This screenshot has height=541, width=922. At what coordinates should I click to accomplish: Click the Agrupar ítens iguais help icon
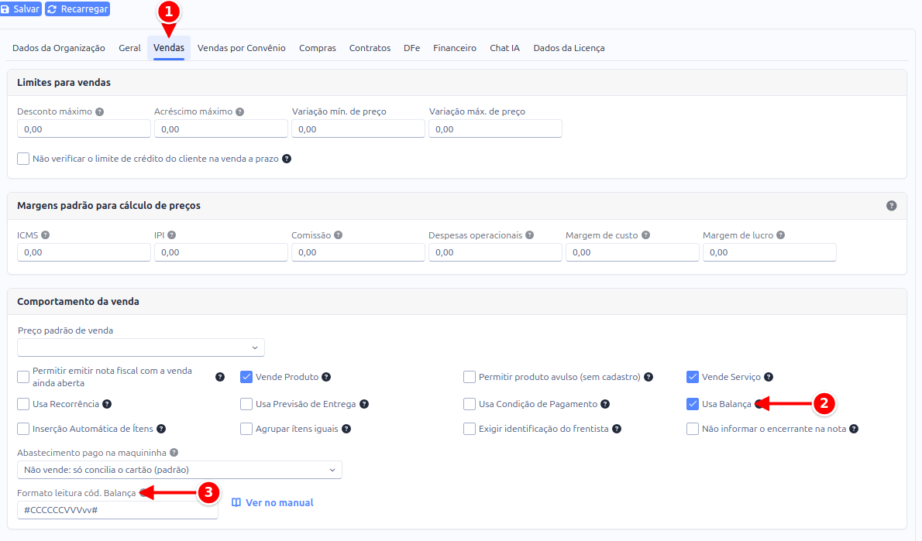(x=346, y=429)
